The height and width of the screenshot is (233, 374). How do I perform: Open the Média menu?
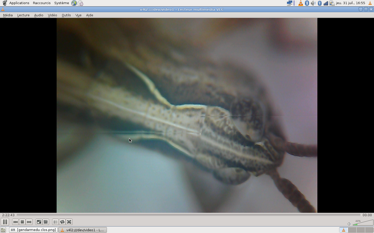(8, 15)
